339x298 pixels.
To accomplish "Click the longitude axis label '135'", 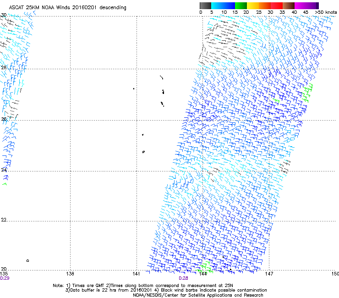I will point(4,274).
